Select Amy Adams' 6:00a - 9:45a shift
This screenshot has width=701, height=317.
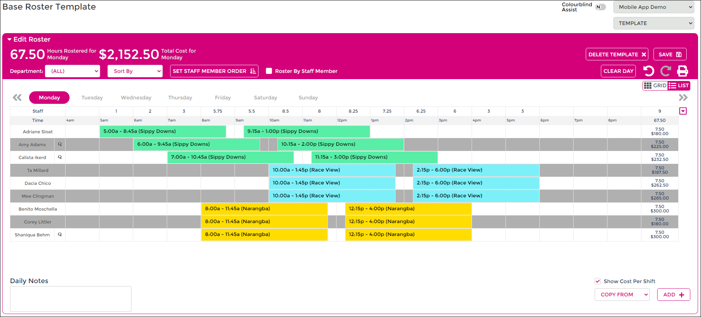(197, 144)
